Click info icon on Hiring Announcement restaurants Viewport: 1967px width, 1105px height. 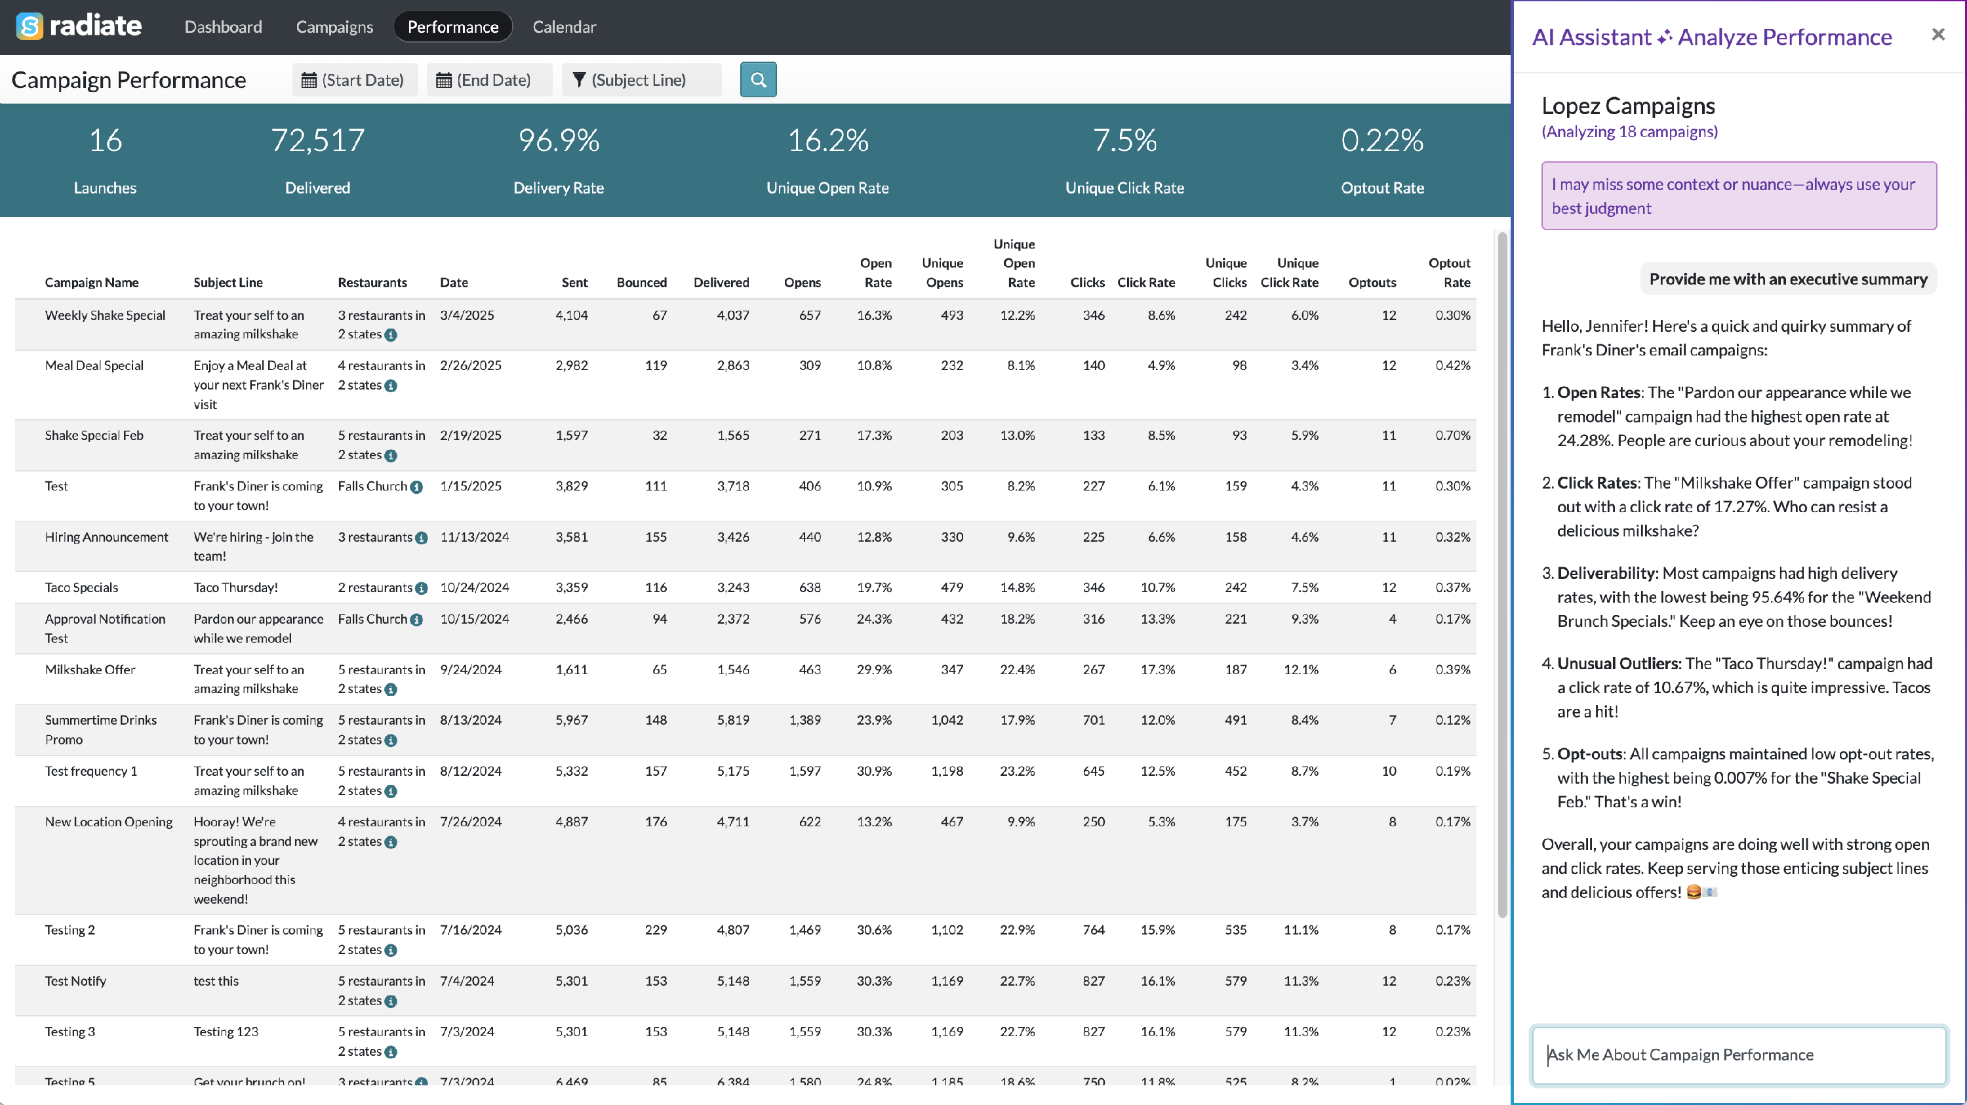422,538
